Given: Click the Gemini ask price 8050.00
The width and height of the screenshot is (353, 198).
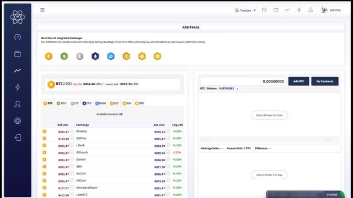Looking at the screenshot, I should [x=159, y=160].
